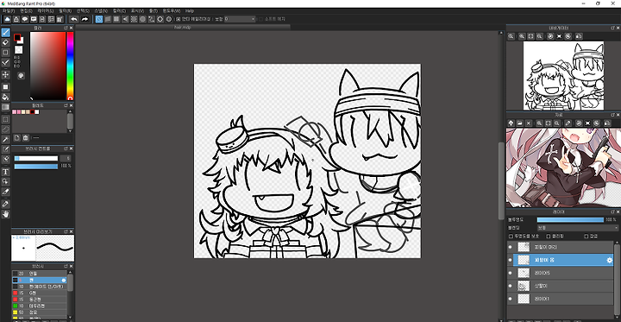Hide the 레이어5 layer
This screenshot has width=621, height=322.
[510, 273]
